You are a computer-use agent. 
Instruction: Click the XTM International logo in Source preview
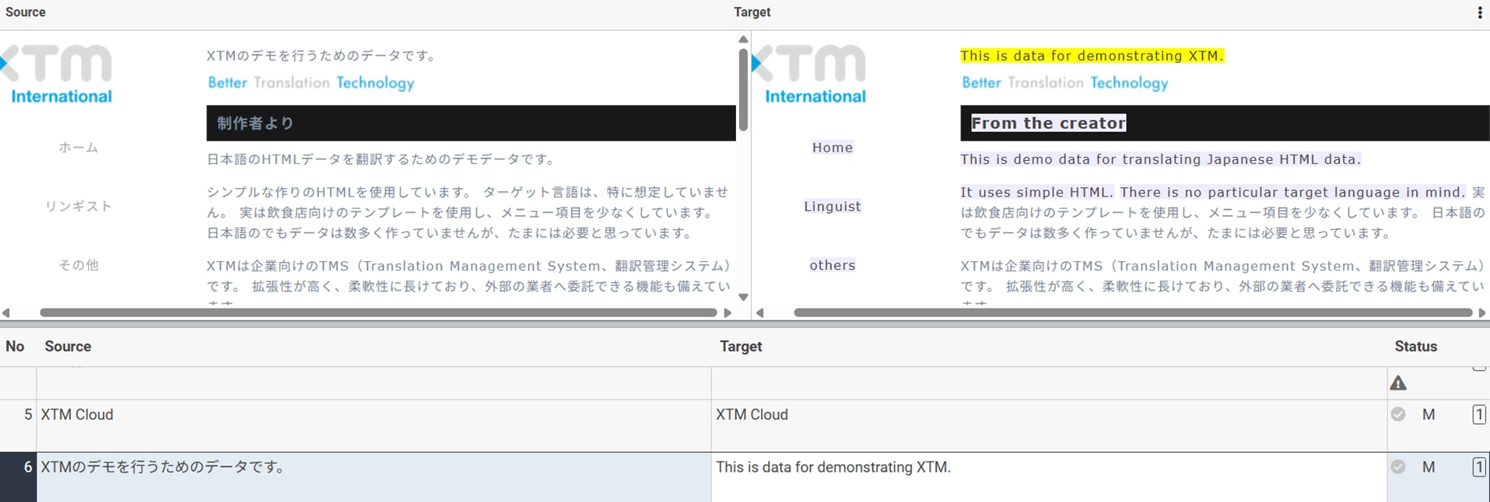59,75
